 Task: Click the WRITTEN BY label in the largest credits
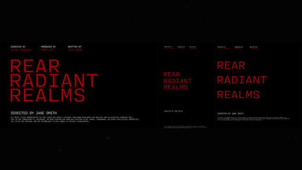click(75, 47)
